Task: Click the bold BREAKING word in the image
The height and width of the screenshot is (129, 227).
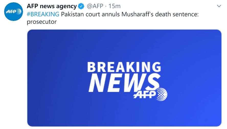Action: (124, 67)
